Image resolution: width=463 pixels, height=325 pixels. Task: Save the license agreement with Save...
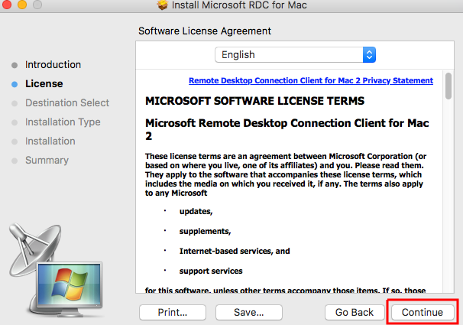248,312
